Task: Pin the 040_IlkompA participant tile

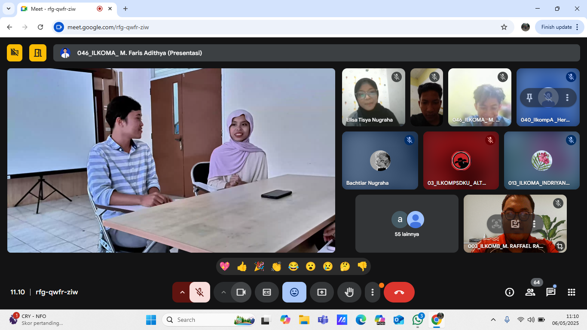Action: (x=529, y=98)
